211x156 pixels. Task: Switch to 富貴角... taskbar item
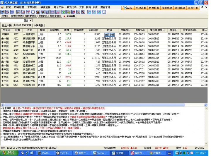tap(137, 153)
